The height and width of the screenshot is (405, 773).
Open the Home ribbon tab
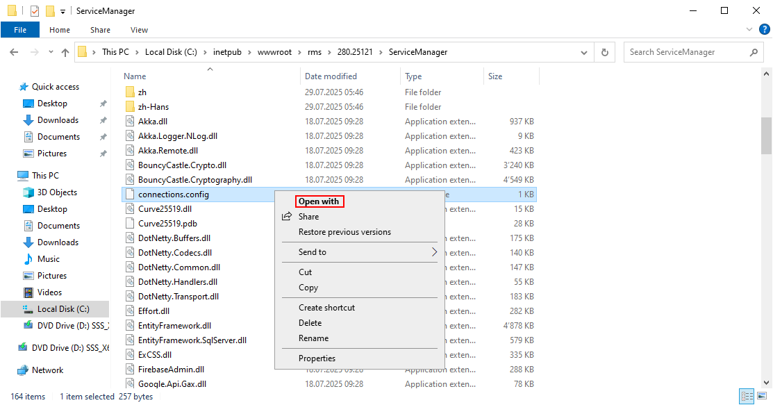tap(60, 30)
